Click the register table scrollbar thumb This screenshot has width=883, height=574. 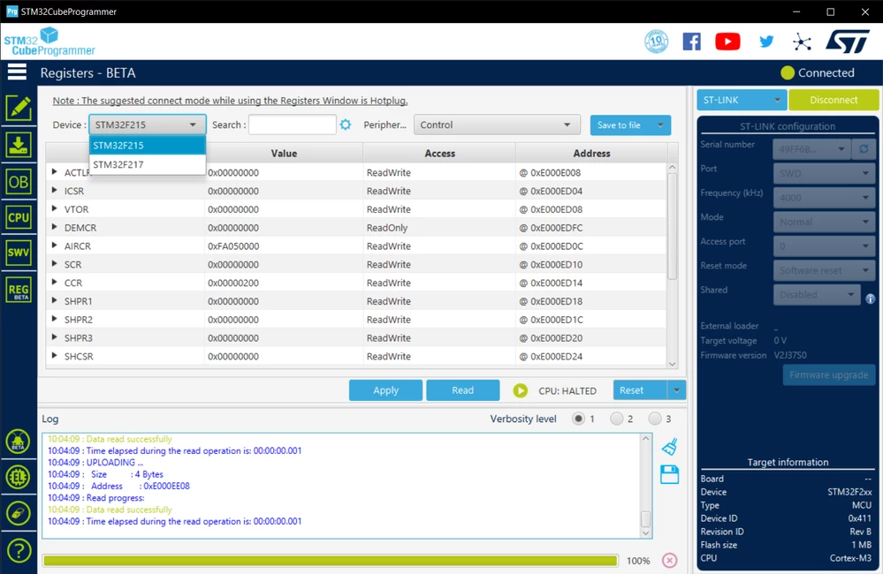672,226
